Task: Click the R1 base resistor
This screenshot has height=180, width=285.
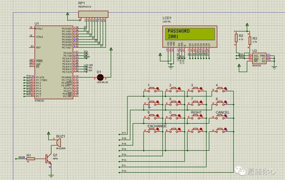Action: pos(31,159)
